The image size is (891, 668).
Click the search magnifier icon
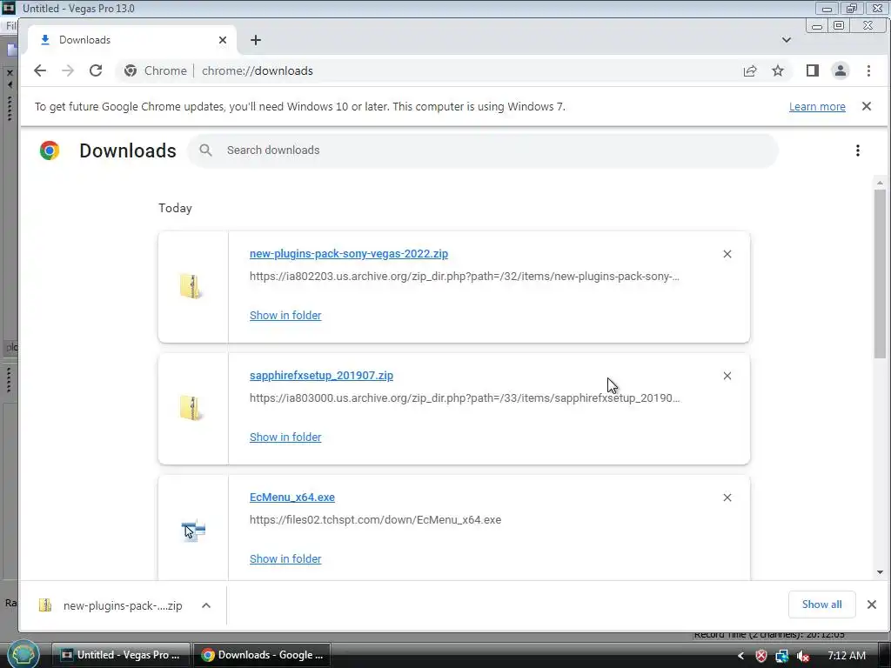(x=205, y=150)
